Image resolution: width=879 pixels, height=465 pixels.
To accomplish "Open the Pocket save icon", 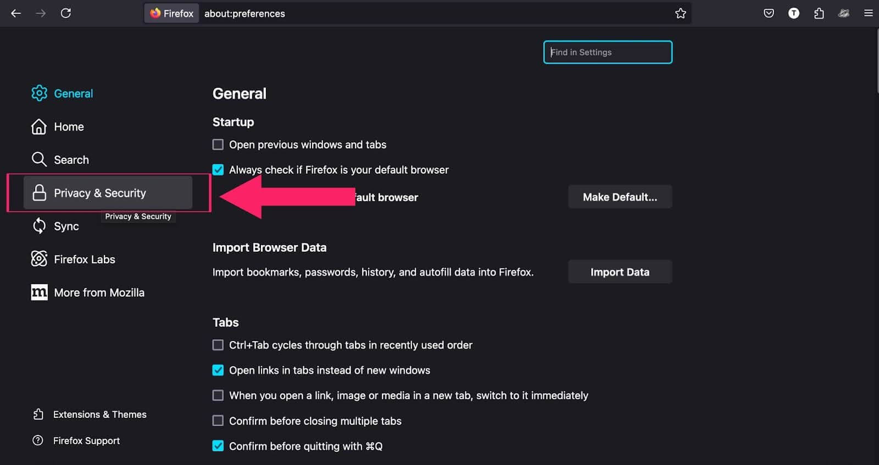I will click(769, 13).
